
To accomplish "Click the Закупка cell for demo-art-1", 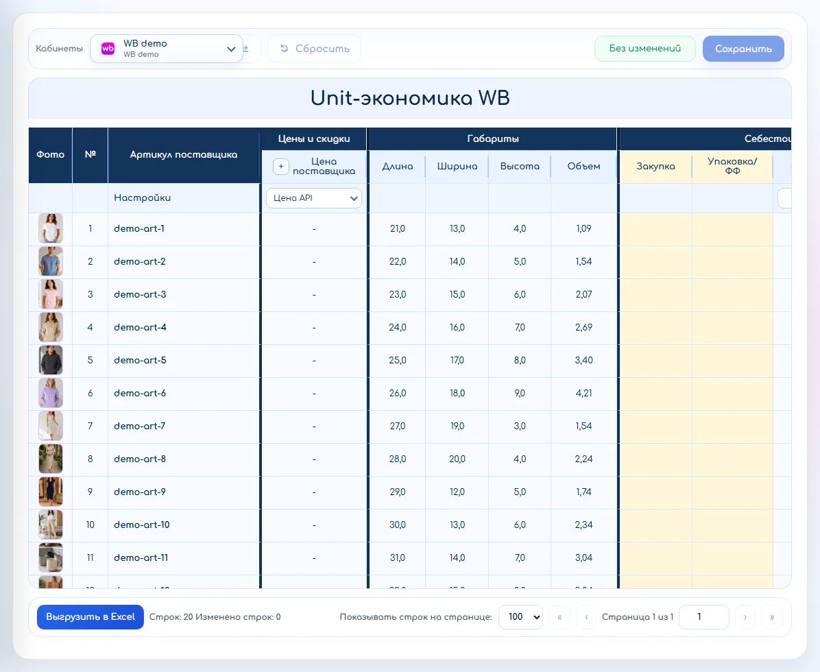I will [655, 228].
